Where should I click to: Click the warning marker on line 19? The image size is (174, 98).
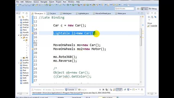pyautogui.click(x=33, y=49)
